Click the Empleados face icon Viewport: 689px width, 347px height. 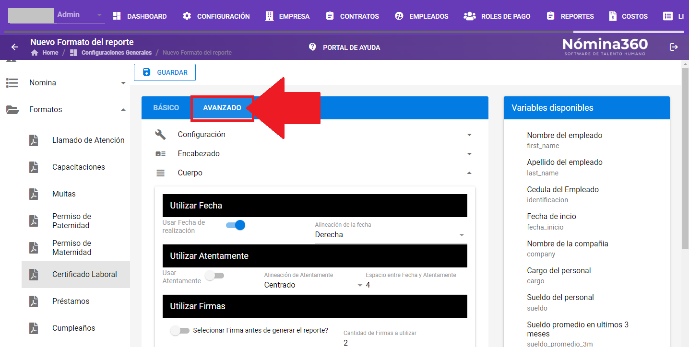(399, 16)
